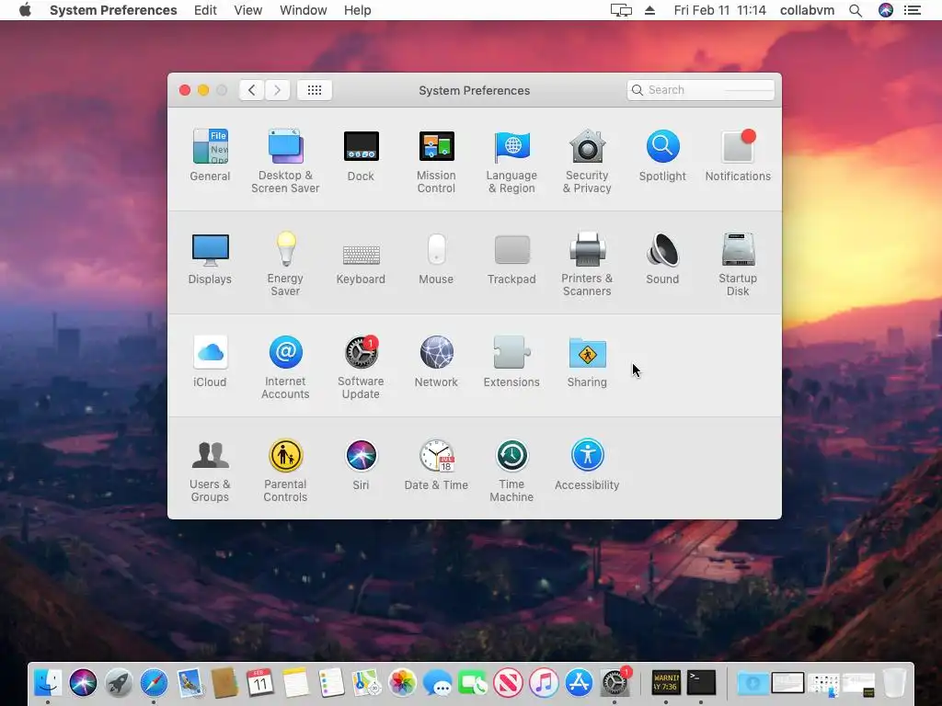The height and width of the screenshot is (706, 942).
Task: Open Notes from the Dock
Action: pyautogui.click(x=295, y=683)
